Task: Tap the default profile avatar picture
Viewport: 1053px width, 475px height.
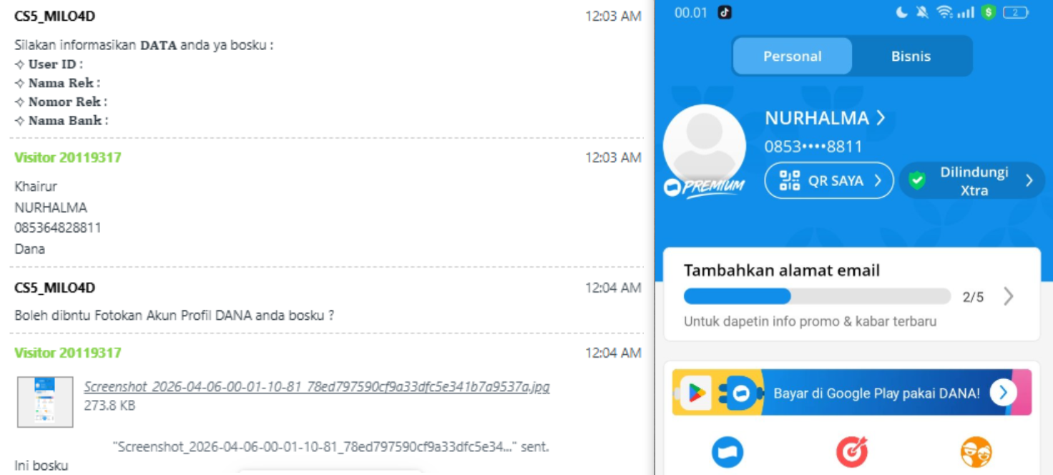Action: point(705,146)
